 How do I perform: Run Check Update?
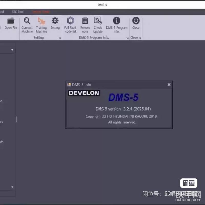coord(98,25)
